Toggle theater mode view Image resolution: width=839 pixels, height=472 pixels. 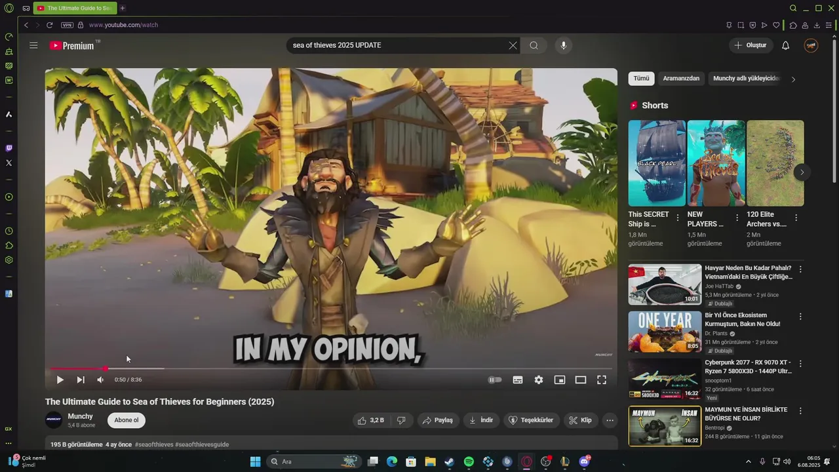point(581,380)
